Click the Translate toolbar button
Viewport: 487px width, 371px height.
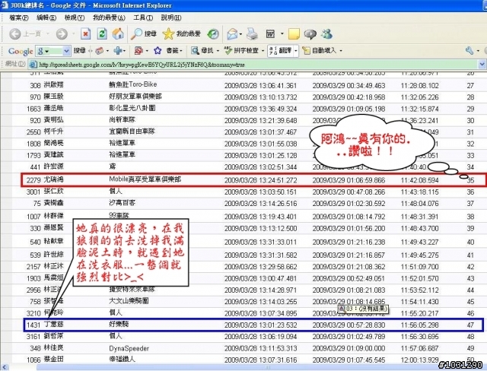click(281, 51)
